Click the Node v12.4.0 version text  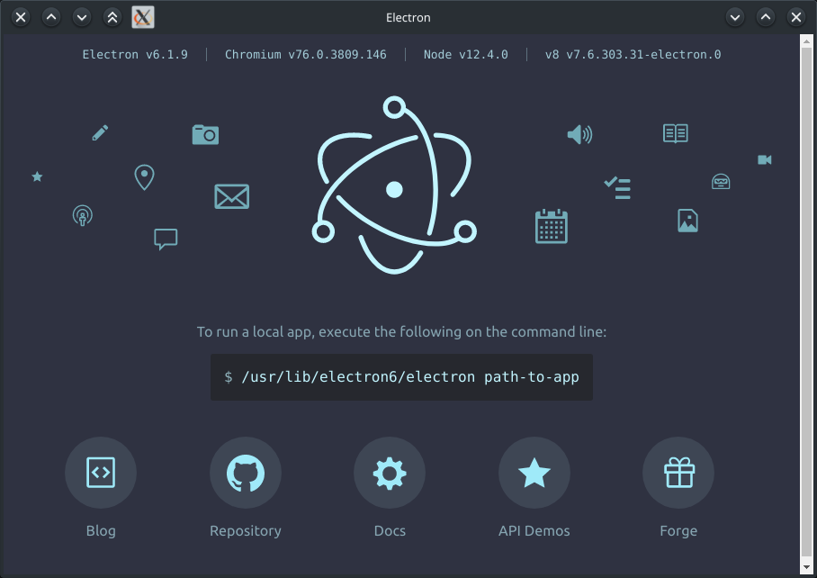466,54
